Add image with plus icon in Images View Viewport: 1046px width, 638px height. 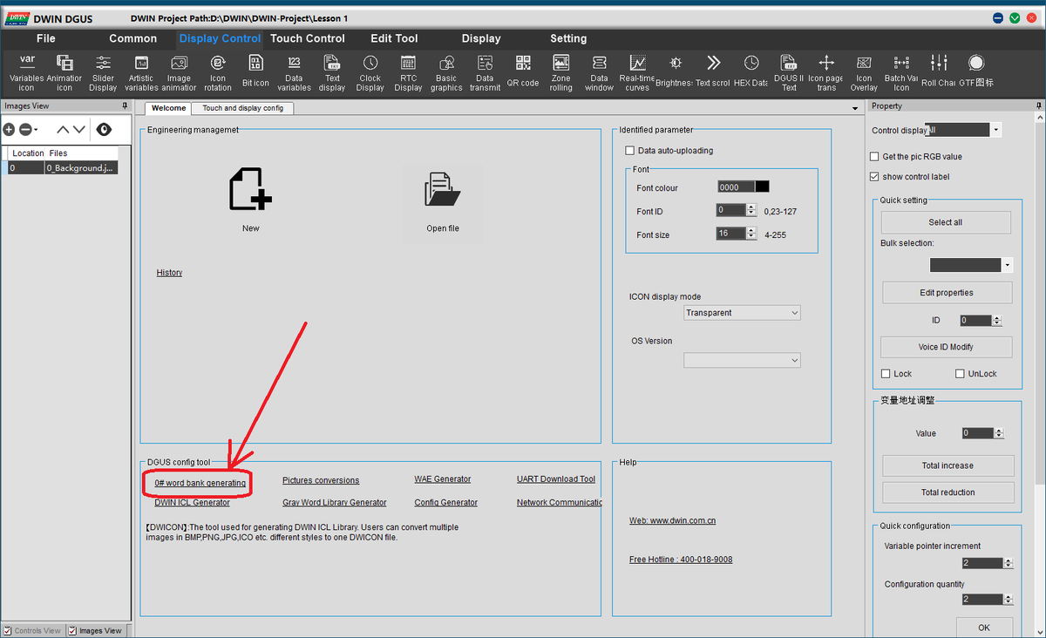pyautogui.click(x=9, y=129)
